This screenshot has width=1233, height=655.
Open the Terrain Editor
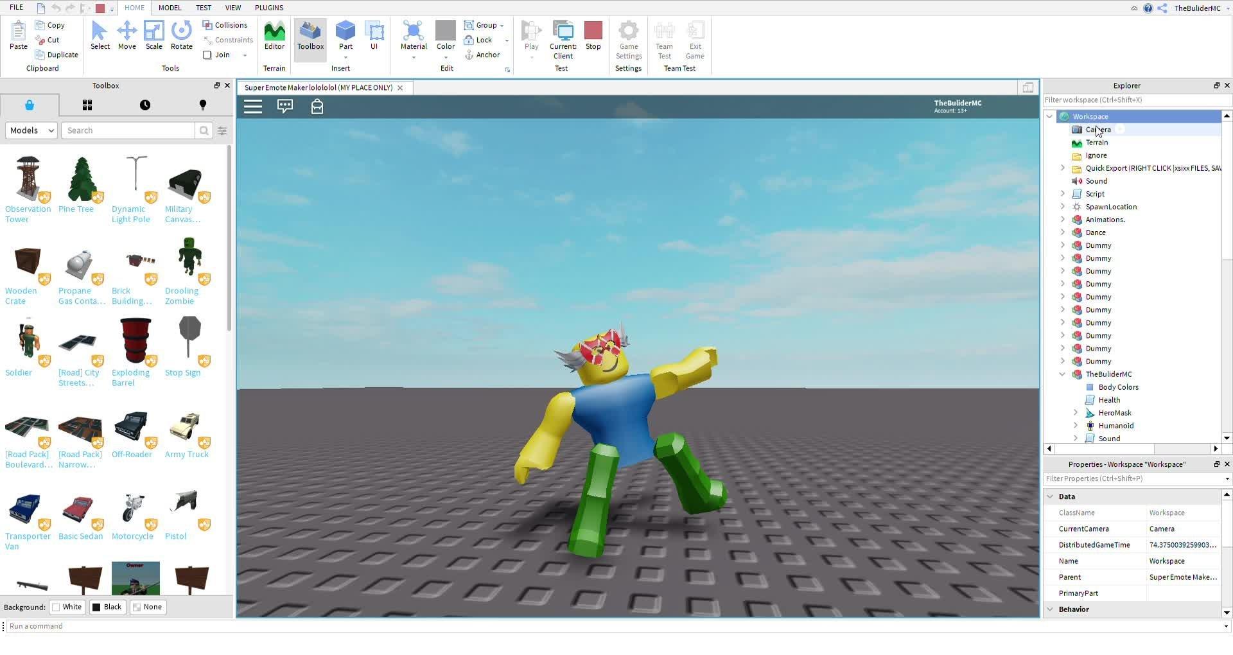coord(274,35)
